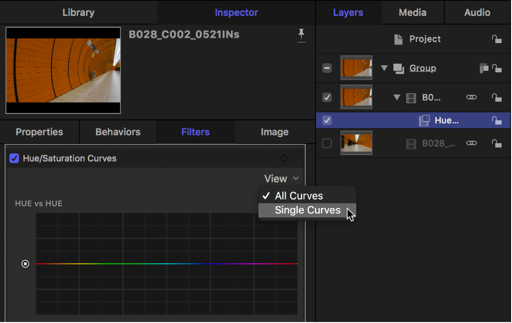Toggle the Group activation checkbox
Viewport: 512px width, 323px height.
[x=326, y=68]
